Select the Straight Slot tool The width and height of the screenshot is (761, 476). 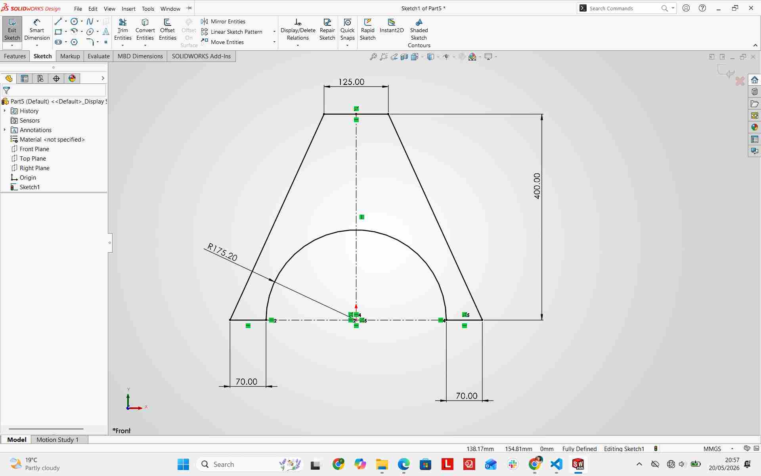tap(58, 42)
